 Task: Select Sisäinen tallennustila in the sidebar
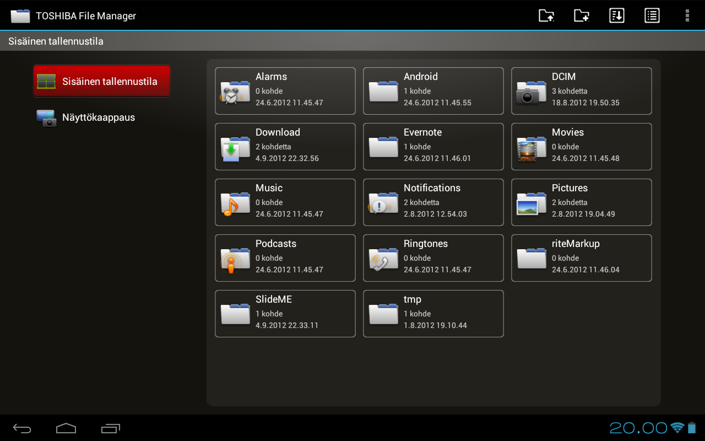pyautogui.click(x=102, y=81)
